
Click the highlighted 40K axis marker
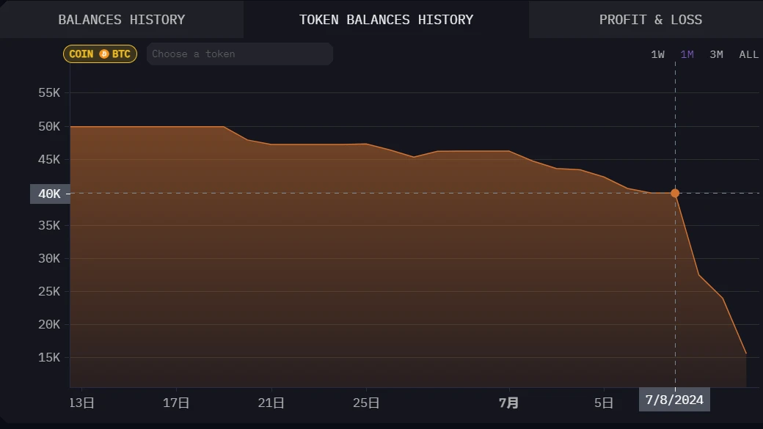[50, 194]
